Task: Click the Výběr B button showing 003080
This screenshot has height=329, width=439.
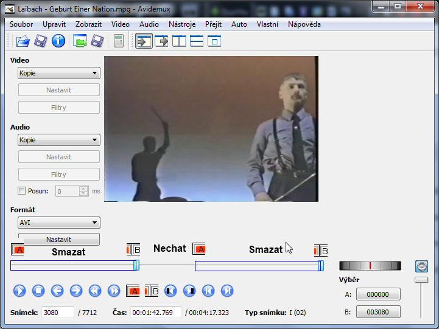Action: (378, 312)
